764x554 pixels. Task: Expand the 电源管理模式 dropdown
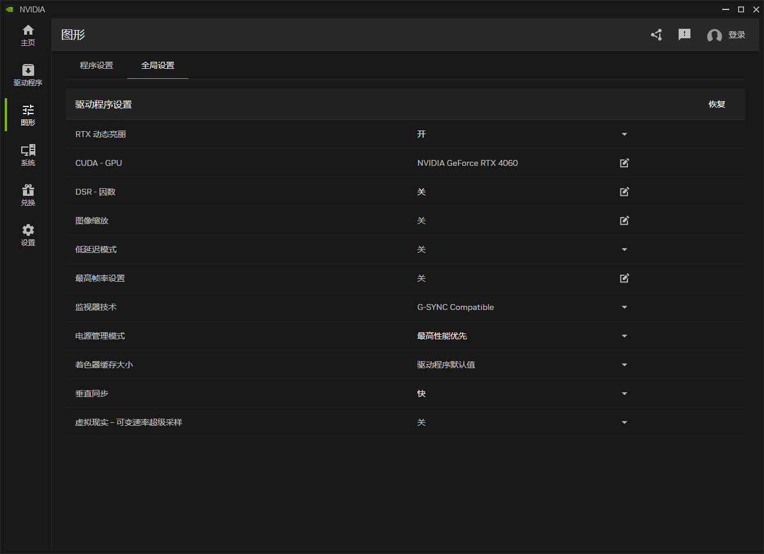625,336
